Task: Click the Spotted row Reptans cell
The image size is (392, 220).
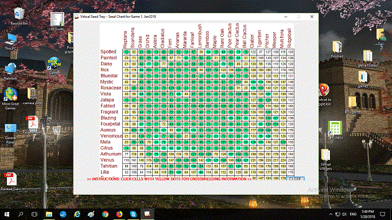Action: pos(126,52)
